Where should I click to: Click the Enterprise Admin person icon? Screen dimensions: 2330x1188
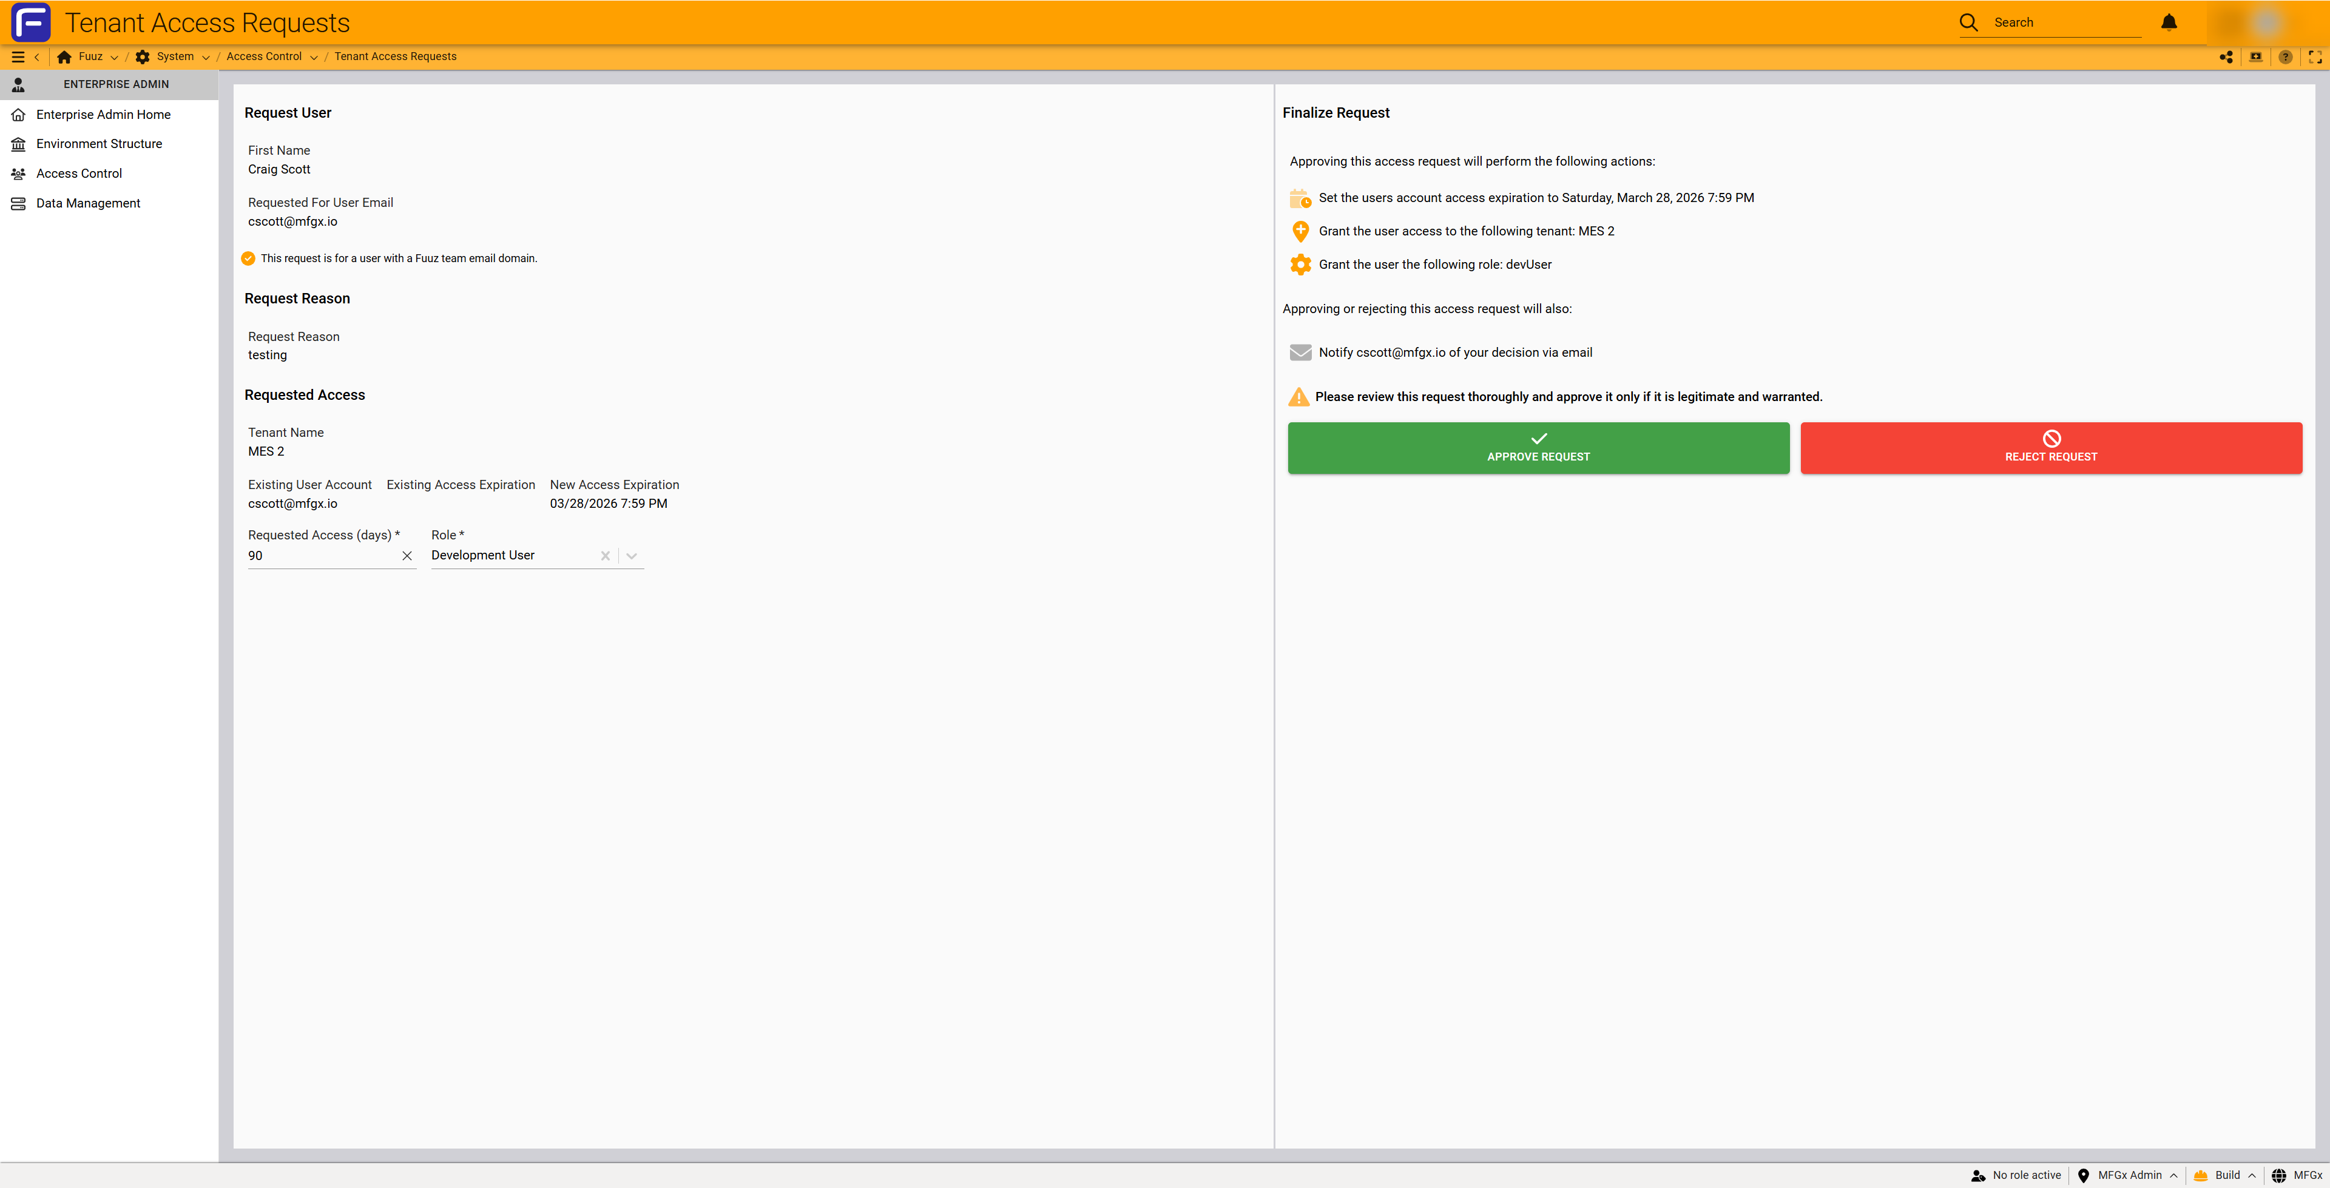pyautogui.click(x=18, y=84)
